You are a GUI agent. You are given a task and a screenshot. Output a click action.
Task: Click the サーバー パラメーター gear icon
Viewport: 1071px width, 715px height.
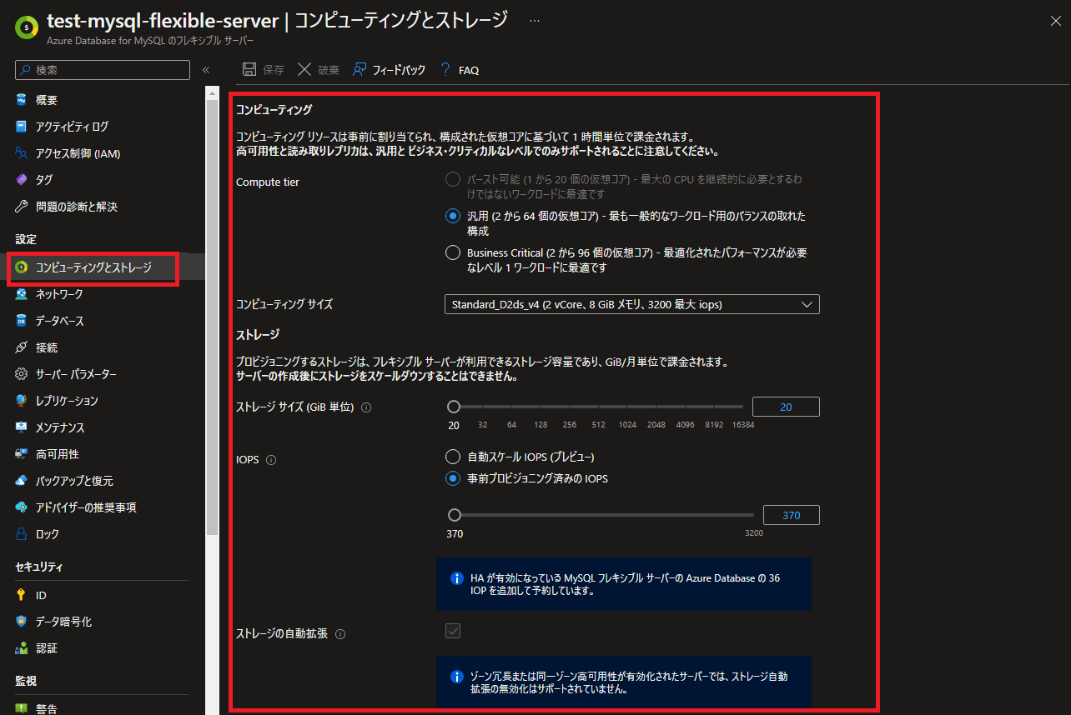22,374
